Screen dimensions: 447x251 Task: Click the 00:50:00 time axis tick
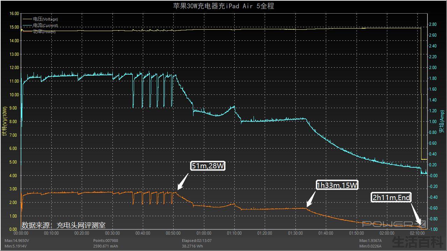click(174, 233)
